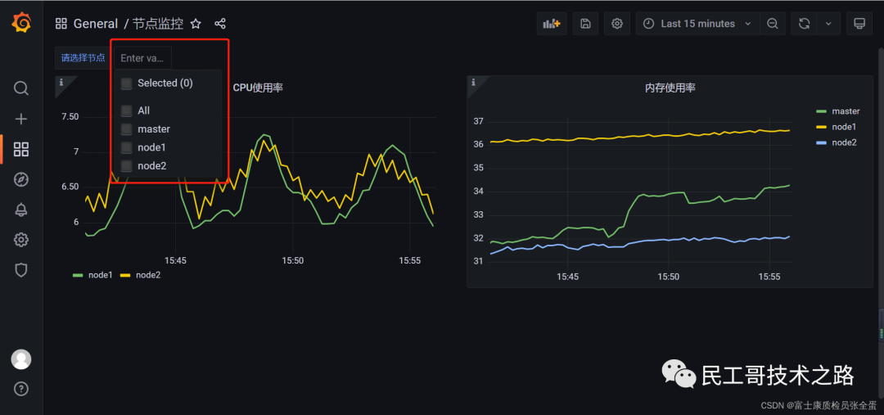Zoom out the time range
884x415 pixels.
773,24
